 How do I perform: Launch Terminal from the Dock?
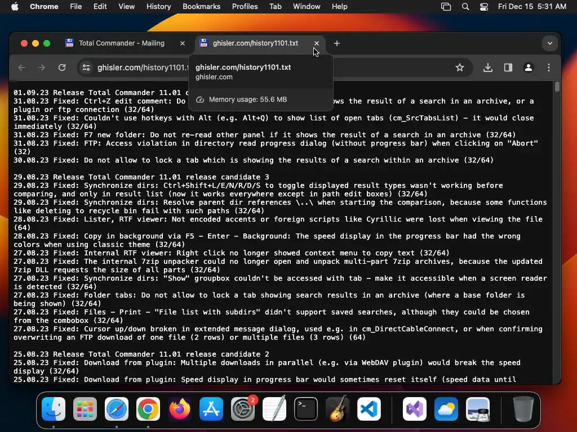306,409
